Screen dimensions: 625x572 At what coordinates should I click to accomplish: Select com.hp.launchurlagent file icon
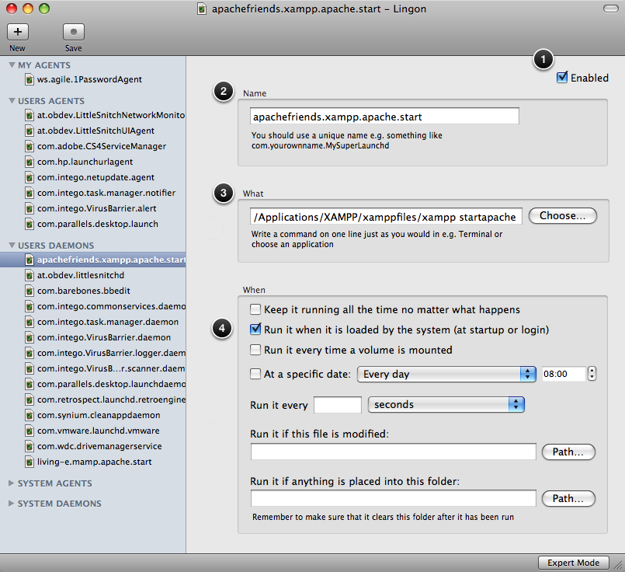click(29, 162)
